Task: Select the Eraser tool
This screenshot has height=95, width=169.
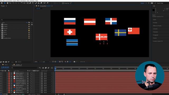Action: (x=41, y=3)
